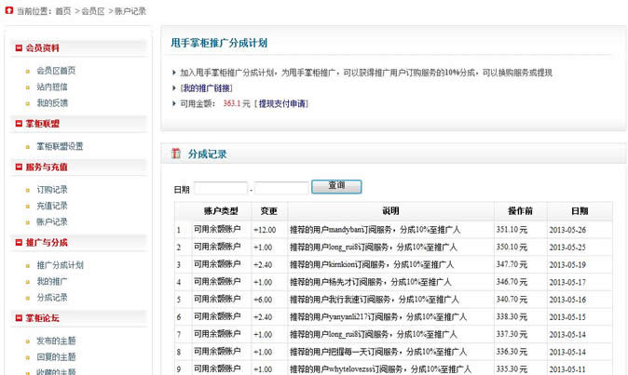
Task: Collapse the 掌柜联盟 section icon
Action: (19, 124)
